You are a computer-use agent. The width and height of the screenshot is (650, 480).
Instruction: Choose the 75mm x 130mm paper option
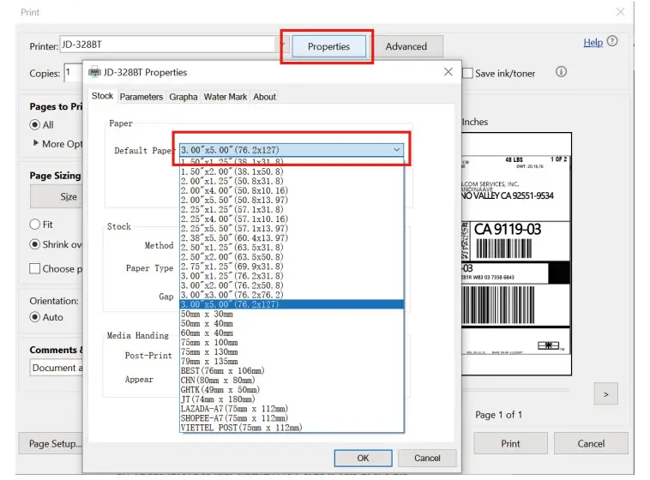click(x=292, y=352)
